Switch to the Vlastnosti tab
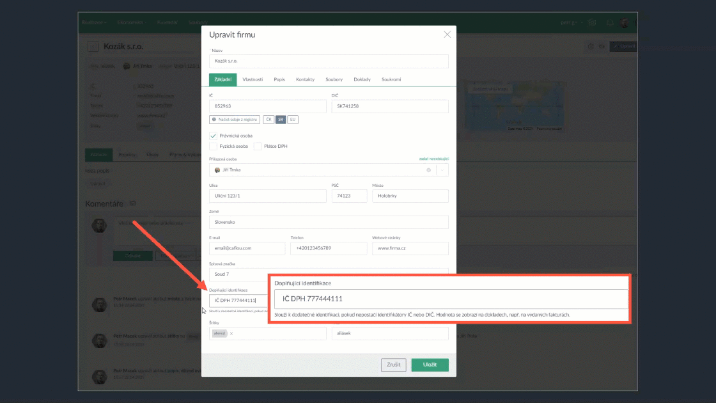Image resolution: width=716 pixels, height=403 pixels. 253,79
